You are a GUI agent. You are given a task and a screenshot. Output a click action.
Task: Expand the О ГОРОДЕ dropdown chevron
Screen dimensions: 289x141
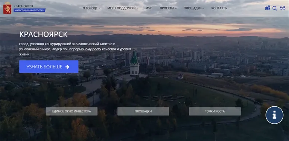point(99,9)
